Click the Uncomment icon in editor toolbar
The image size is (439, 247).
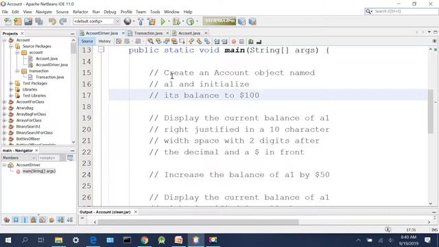pos(259,41)
